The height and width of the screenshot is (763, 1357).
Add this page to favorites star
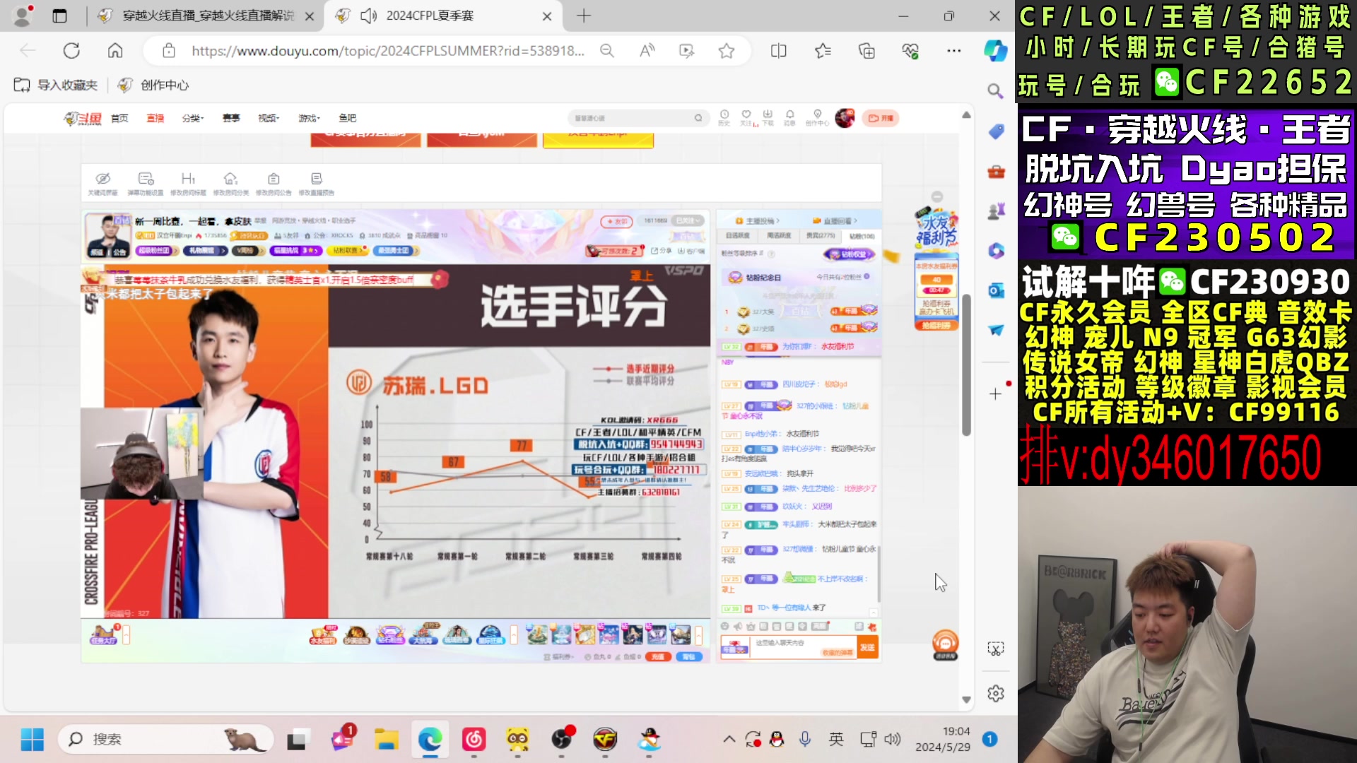click(x=727, y=51)
